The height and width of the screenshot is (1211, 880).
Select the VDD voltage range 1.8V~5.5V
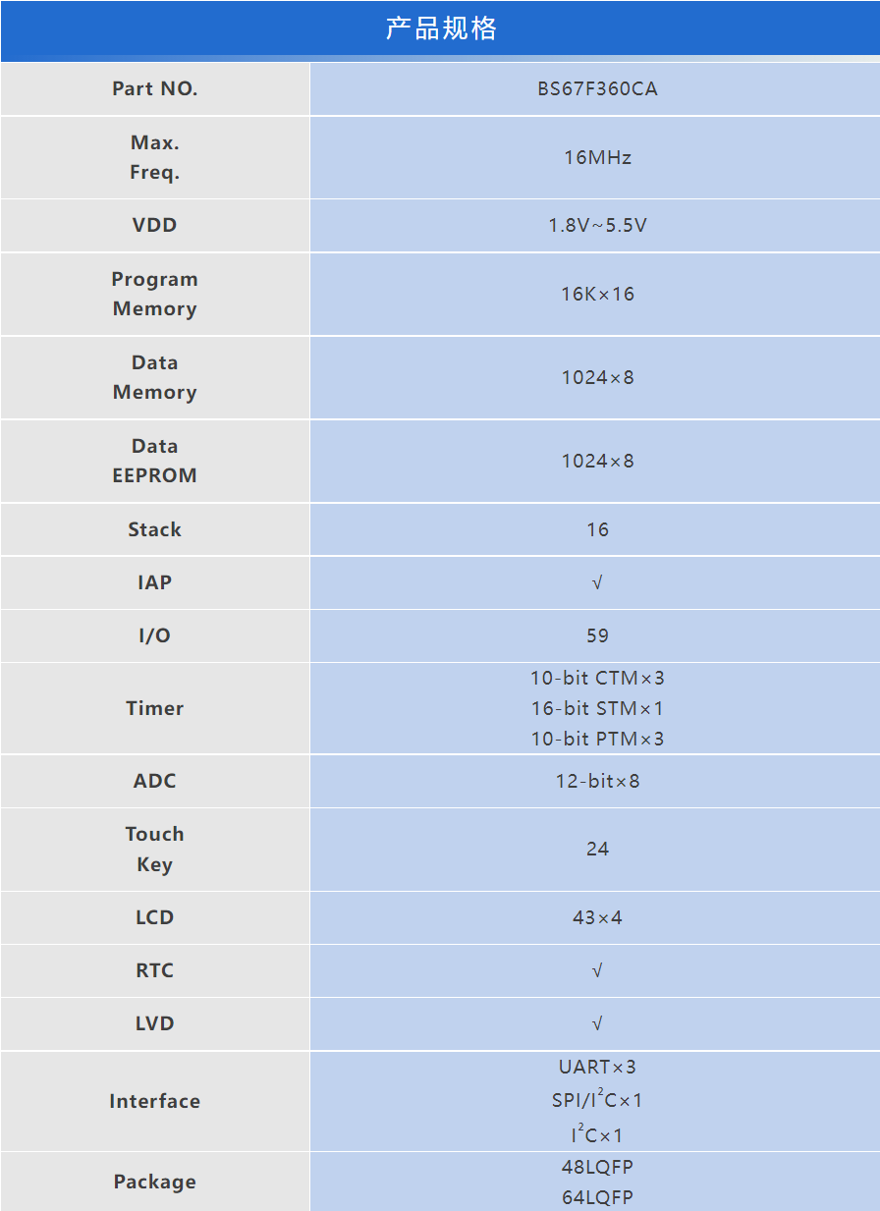[597, 226]
